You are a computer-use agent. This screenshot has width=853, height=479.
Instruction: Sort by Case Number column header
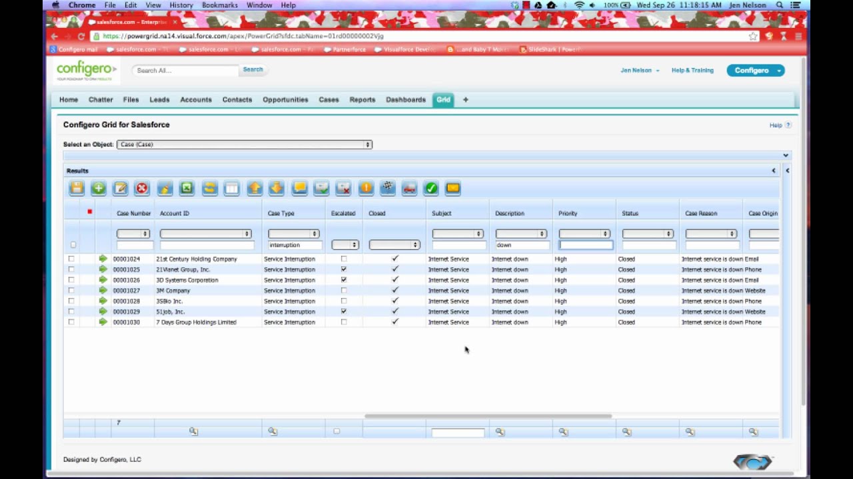pos(134,214)
